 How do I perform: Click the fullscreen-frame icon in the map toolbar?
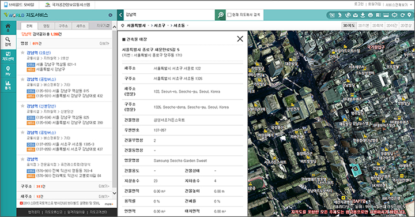tap(394, 15)
